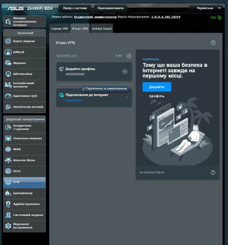228x245 pixels.
Task: Click the VPN monitor icon
Action: (x=8, y=182)
